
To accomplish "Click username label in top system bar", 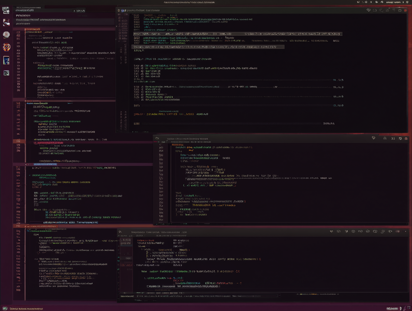I will click(393, 2).
